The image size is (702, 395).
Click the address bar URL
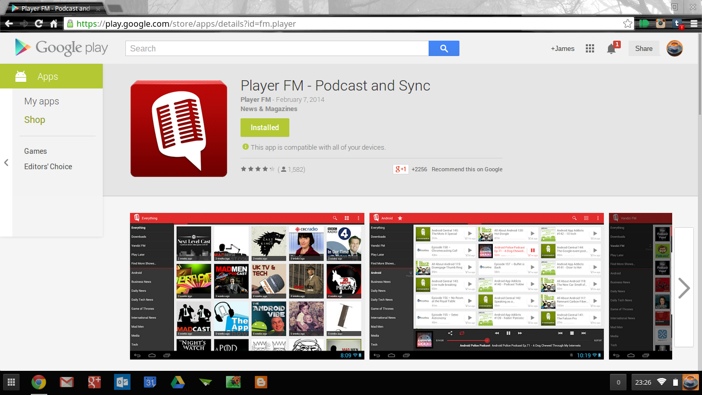pos(186,24)
